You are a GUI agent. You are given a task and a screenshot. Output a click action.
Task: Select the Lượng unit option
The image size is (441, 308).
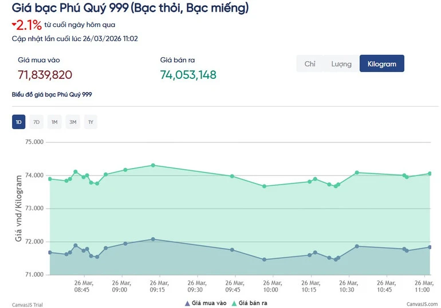[341, 63]
